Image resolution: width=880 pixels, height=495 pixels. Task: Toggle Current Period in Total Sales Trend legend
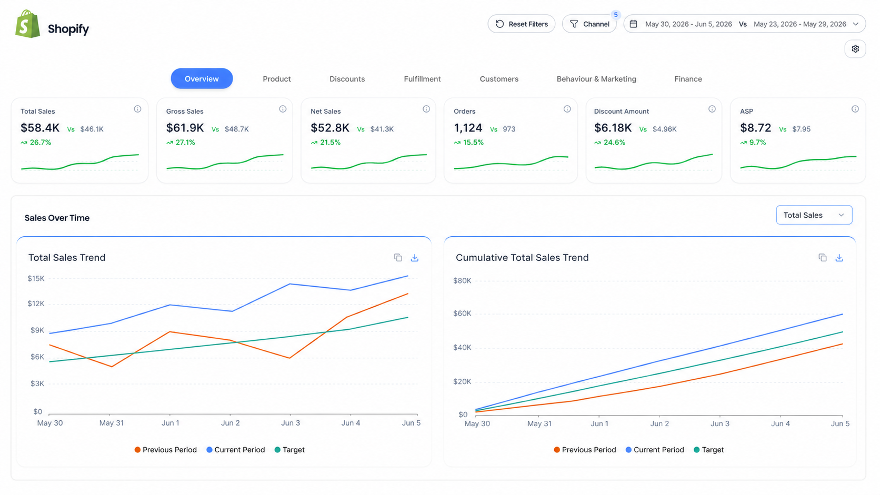(235, 450)
